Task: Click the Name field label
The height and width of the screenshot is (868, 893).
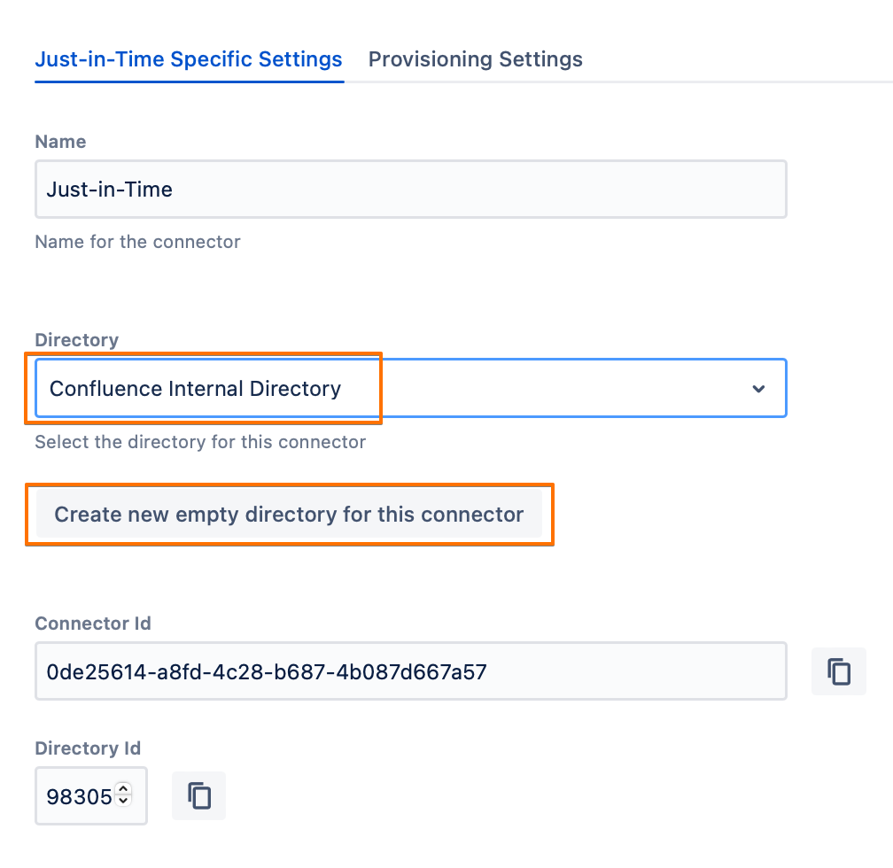Action: [60, 142]
